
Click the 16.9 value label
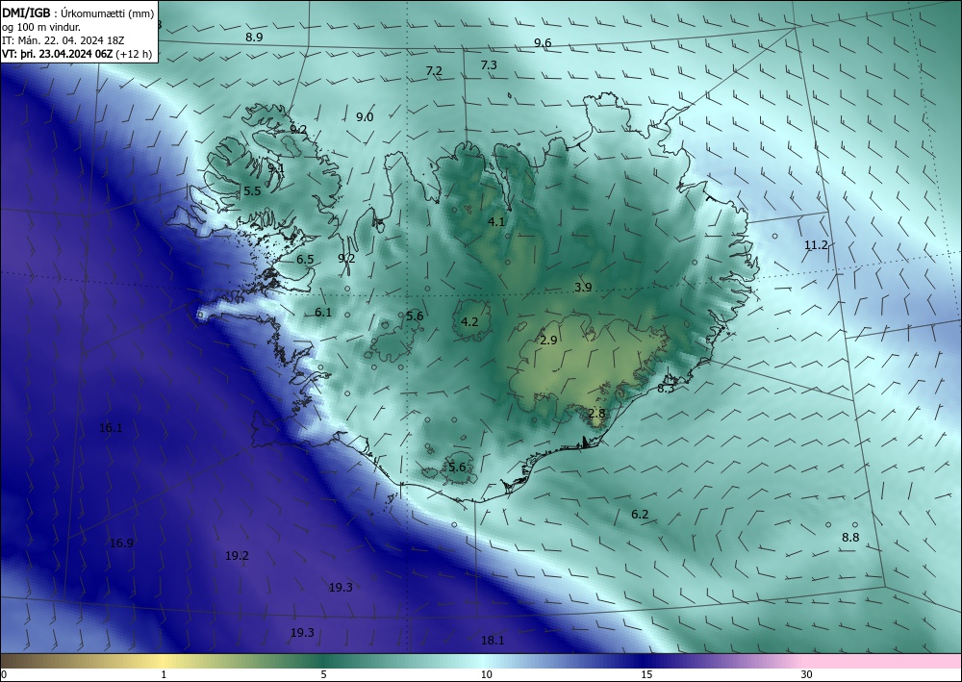pos(121,543)
